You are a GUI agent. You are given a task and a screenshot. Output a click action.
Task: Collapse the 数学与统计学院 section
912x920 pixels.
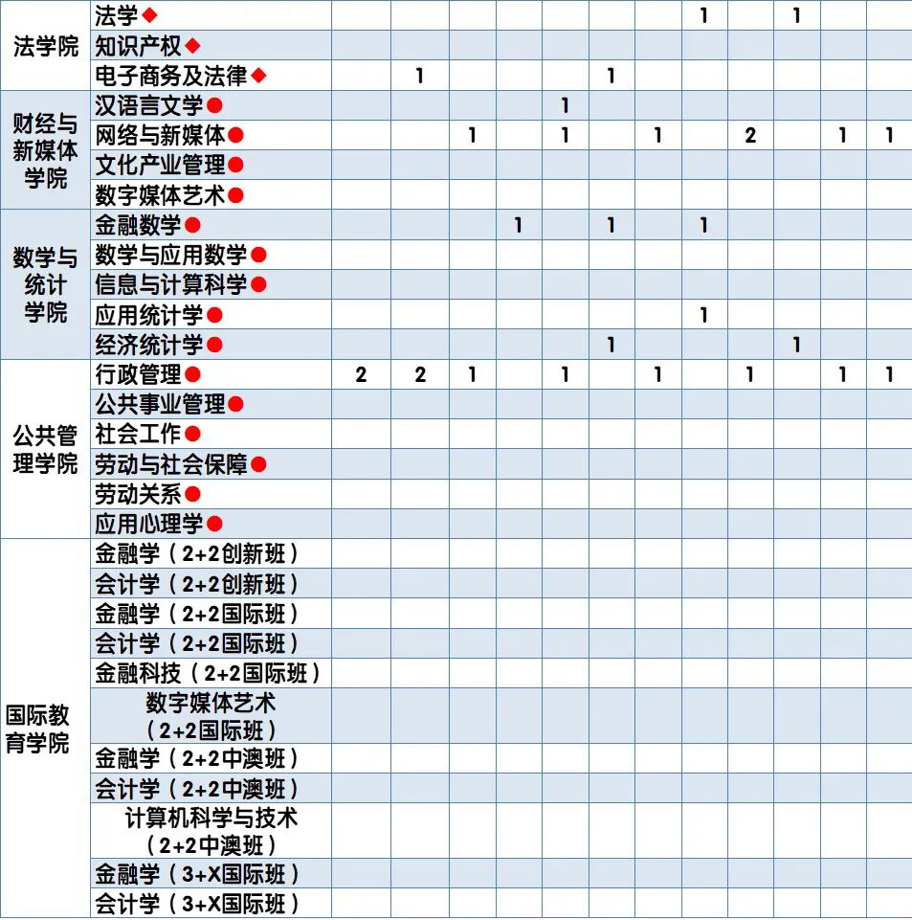[x=43, y=284]
